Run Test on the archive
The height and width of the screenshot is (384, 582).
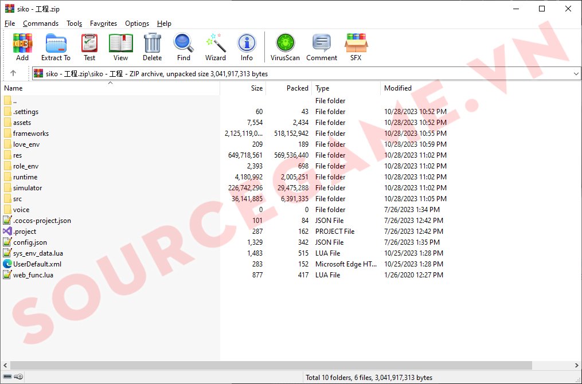(89, 47)
